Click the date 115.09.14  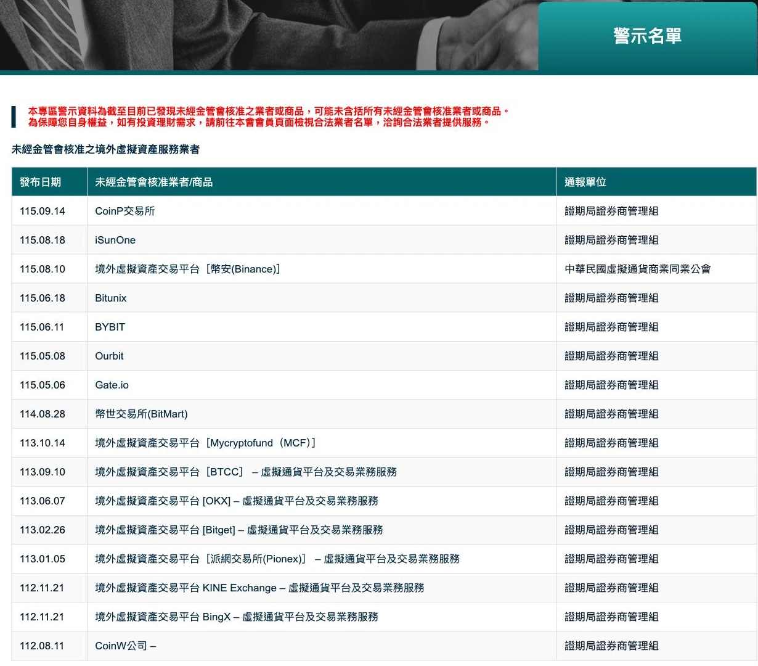click(x=43, y=211)
